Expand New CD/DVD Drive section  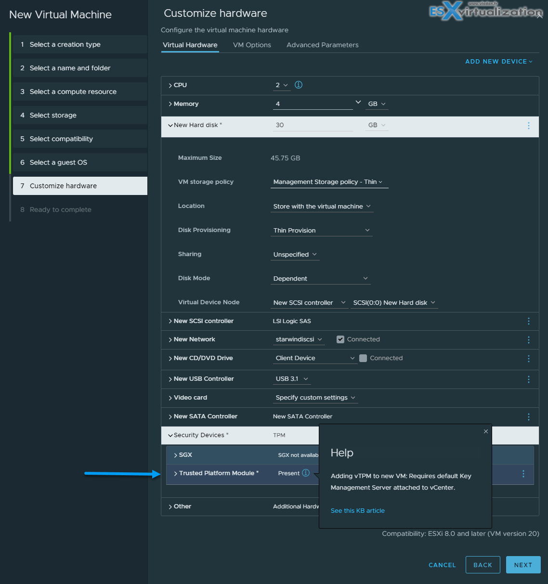[170, 358]
